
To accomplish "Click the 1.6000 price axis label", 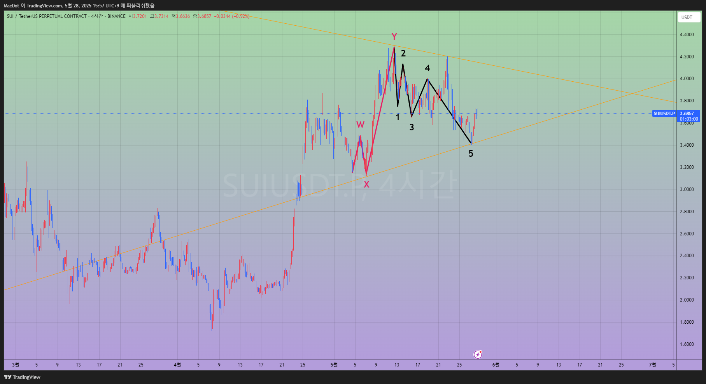I will [x=687, y=344].
